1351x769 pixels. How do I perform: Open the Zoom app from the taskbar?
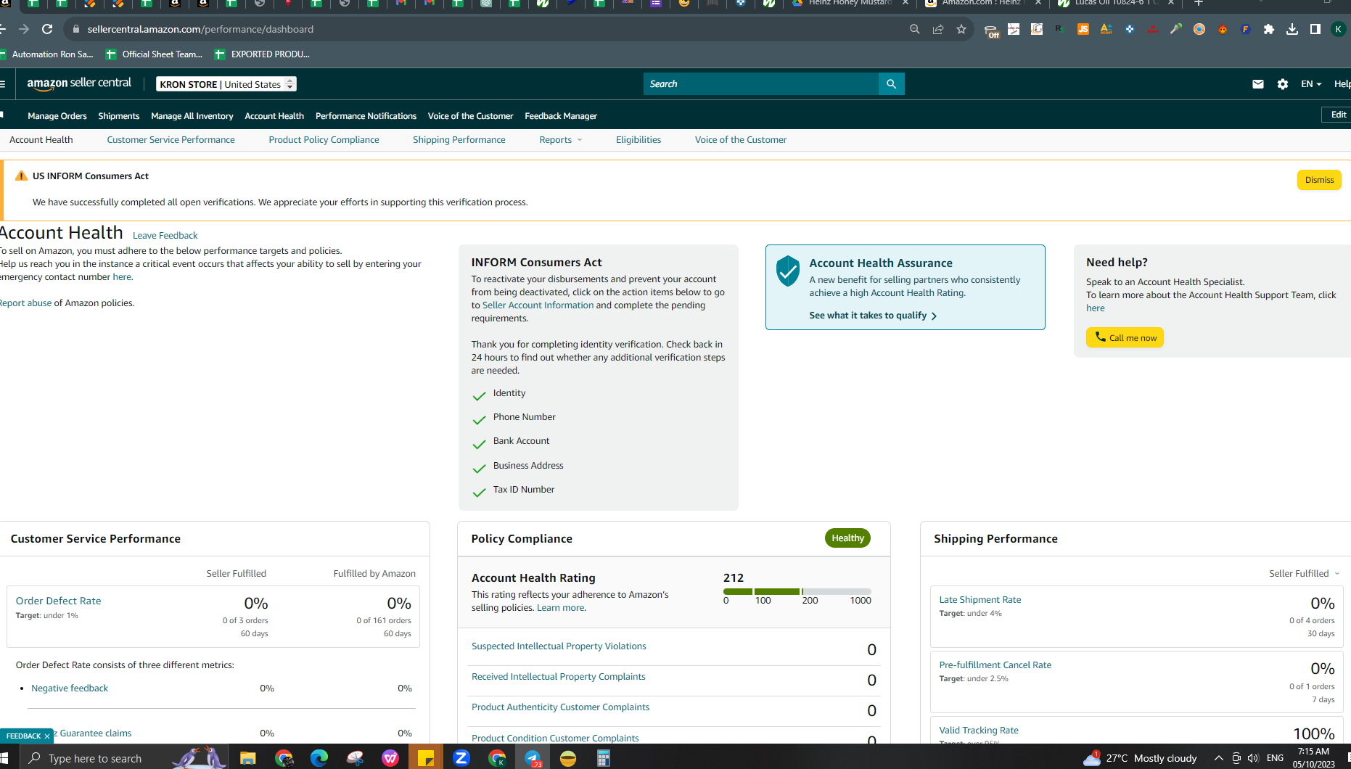click(461, 758)
